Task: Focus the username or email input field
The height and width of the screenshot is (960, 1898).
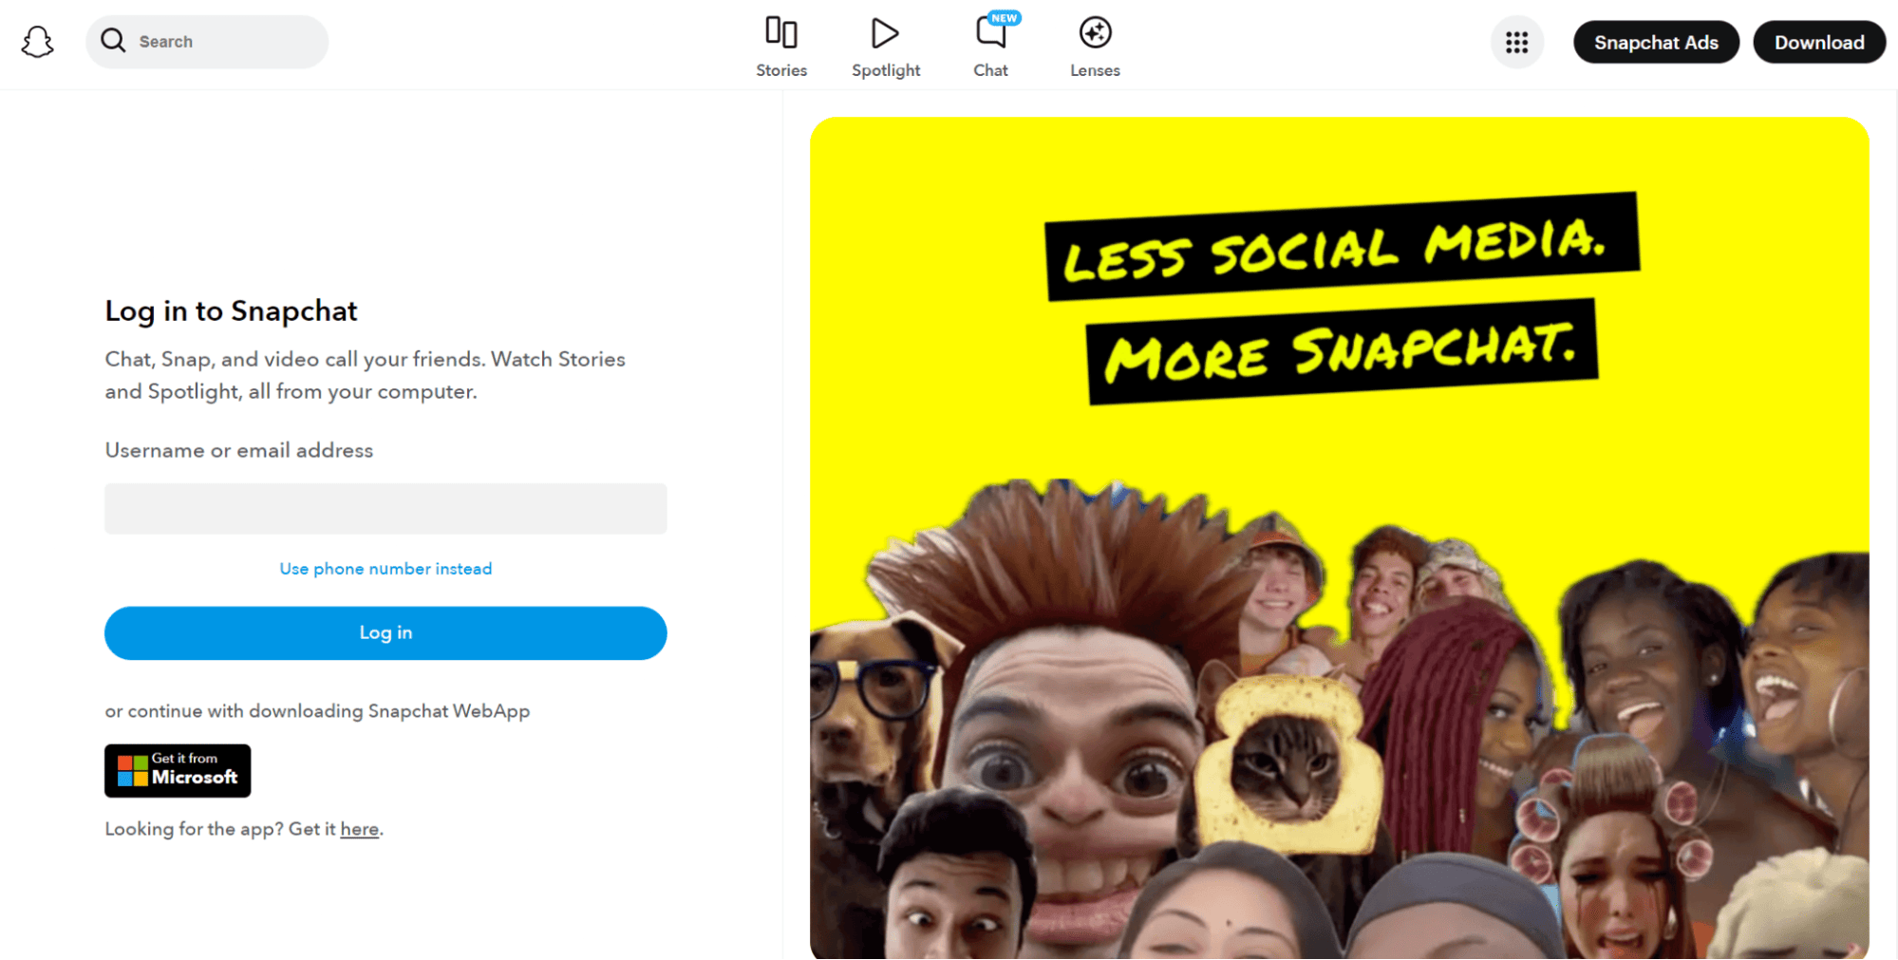Action: tap(385, 509)
